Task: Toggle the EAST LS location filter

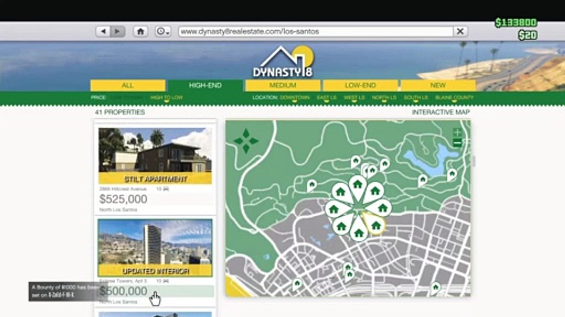Action: (327, 97)
